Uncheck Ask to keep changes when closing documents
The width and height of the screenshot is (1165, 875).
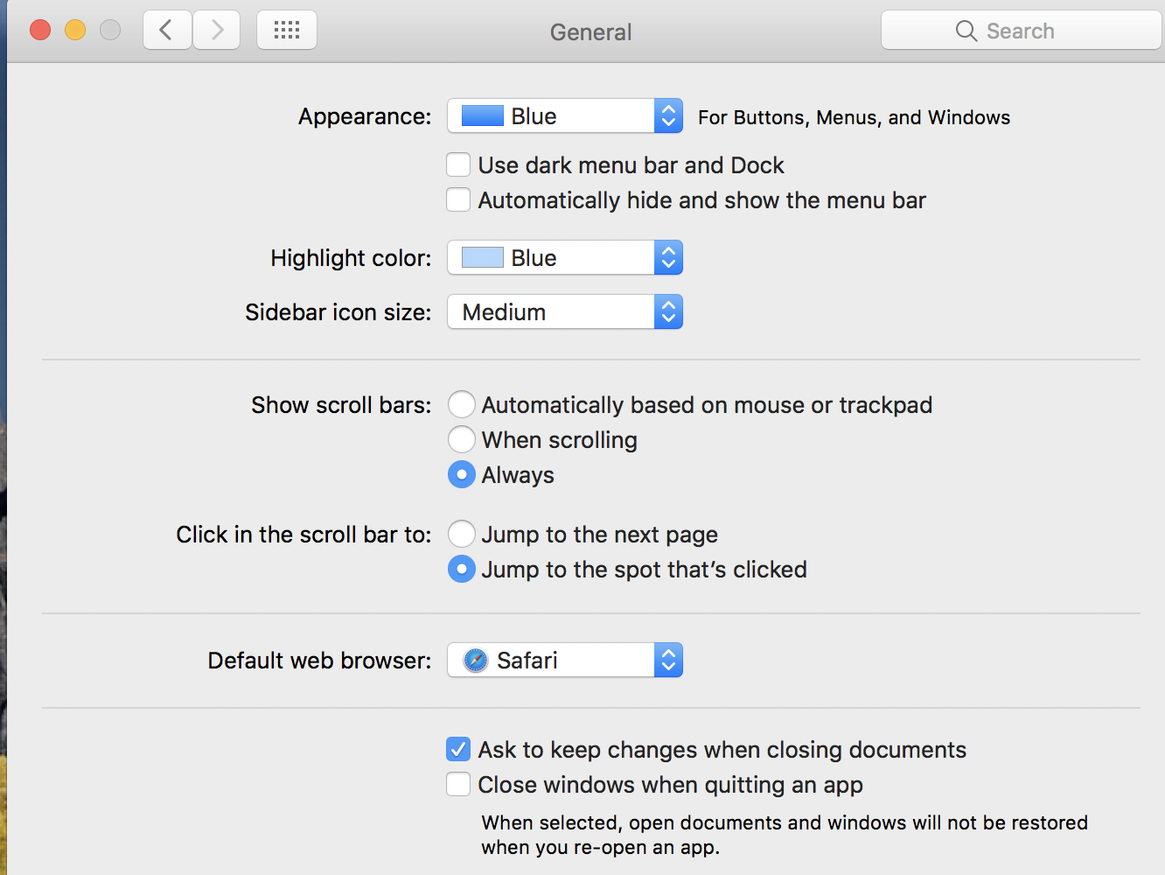(458, 750)
